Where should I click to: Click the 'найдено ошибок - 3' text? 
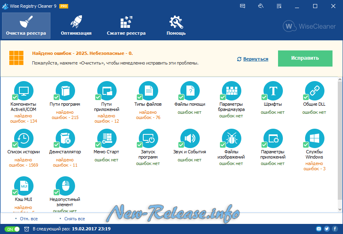pyautogui.click(x=314, y=166)
